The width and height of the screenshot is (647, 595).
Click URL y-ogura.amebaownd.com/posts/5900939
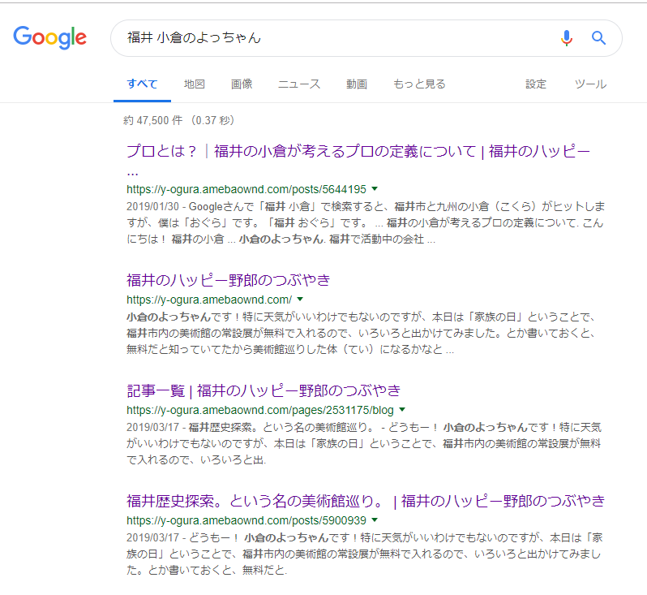[x=246, y=520]
